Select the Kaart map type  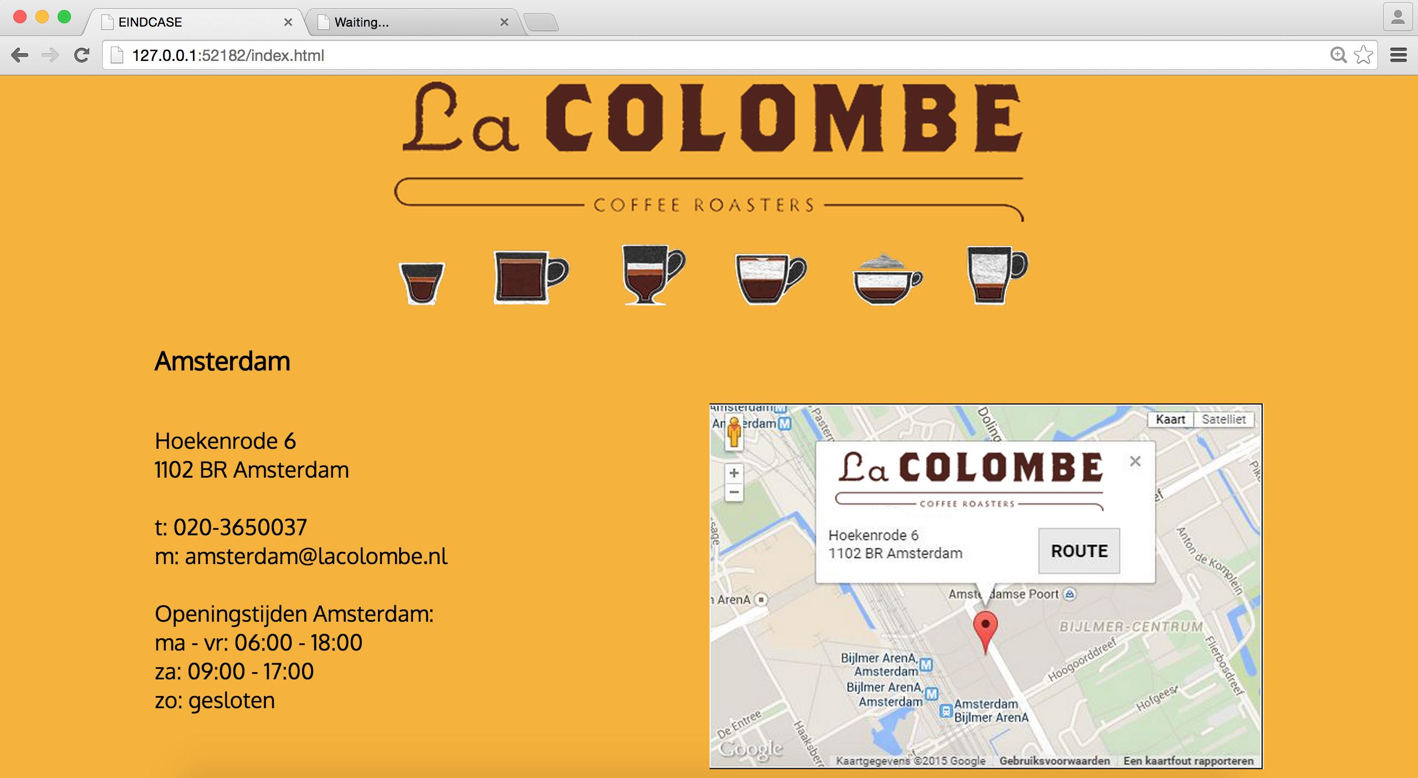(1170, 419)
